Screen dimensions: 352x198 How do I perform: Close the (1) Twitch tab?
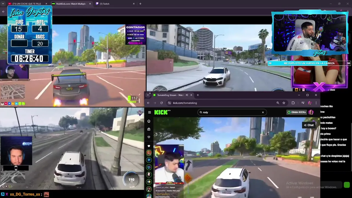coord(134,4)
